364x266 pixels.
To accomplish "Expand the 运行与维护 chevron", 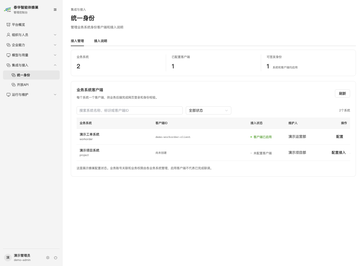I will pyautogui.click(x=55, y=94).
